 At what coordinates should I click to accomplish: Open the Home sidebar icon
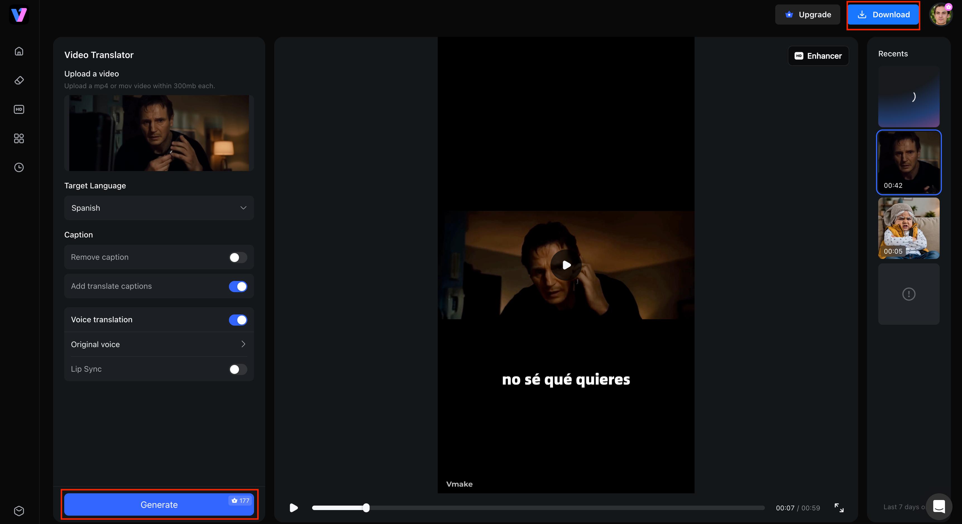(19, 51)
